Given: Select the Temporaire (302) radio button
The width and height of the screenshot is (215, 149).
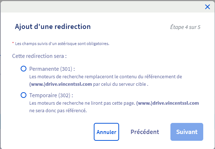Looking at the screenshot, I should [x=24, y=95].
